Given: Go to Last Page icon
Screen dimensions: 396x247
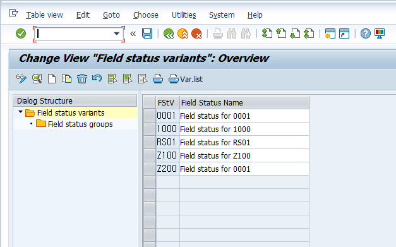Looking at the screenshot, I should (309, 33).
